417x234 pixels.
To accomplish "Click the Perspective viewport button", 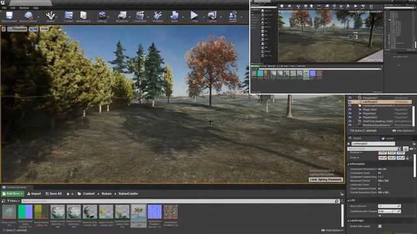I will [x=18, y=29].
